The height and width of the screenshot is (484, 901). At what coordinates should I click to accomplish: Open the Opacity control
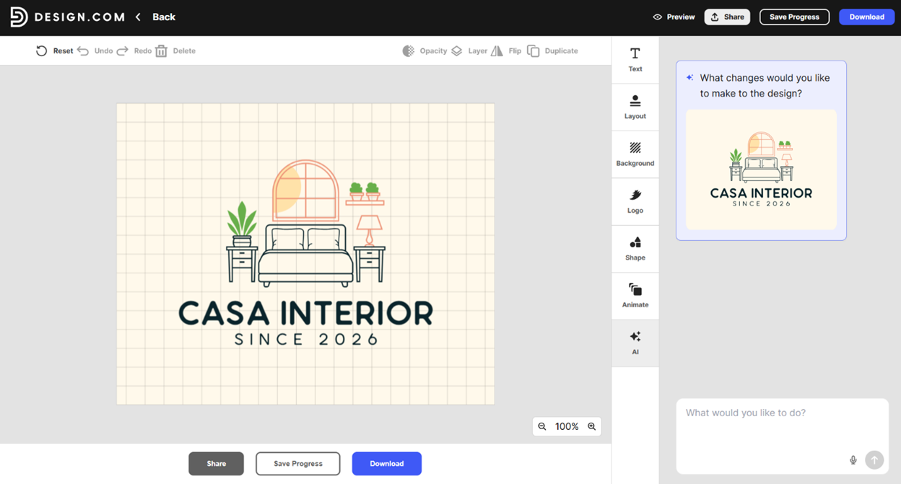coord(425,50)
